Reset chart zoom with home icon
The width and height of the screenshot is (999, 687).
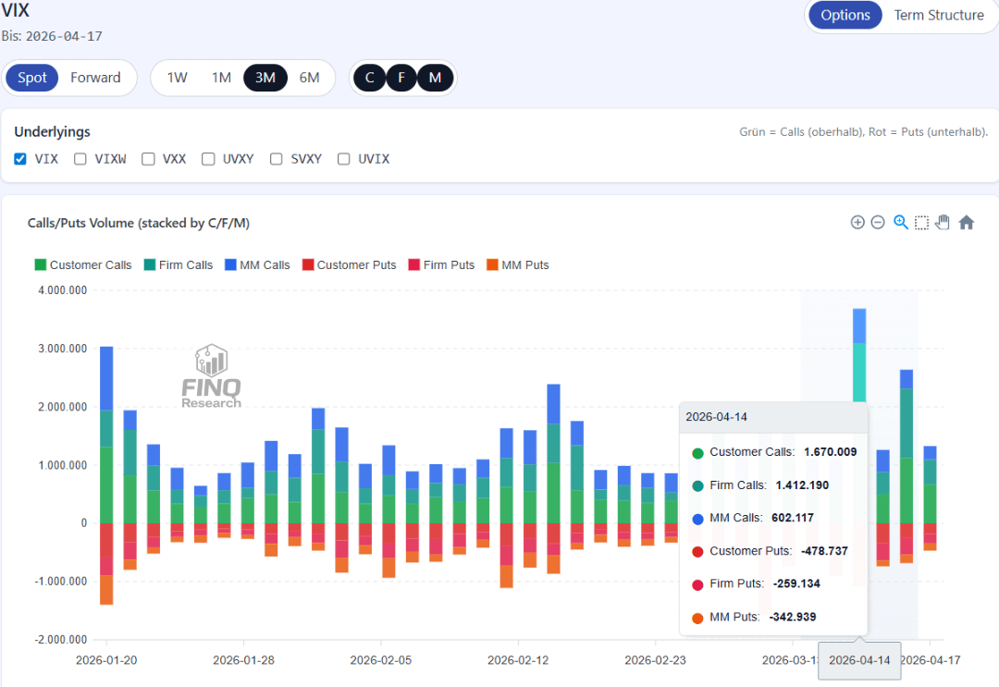coord(967,222)
